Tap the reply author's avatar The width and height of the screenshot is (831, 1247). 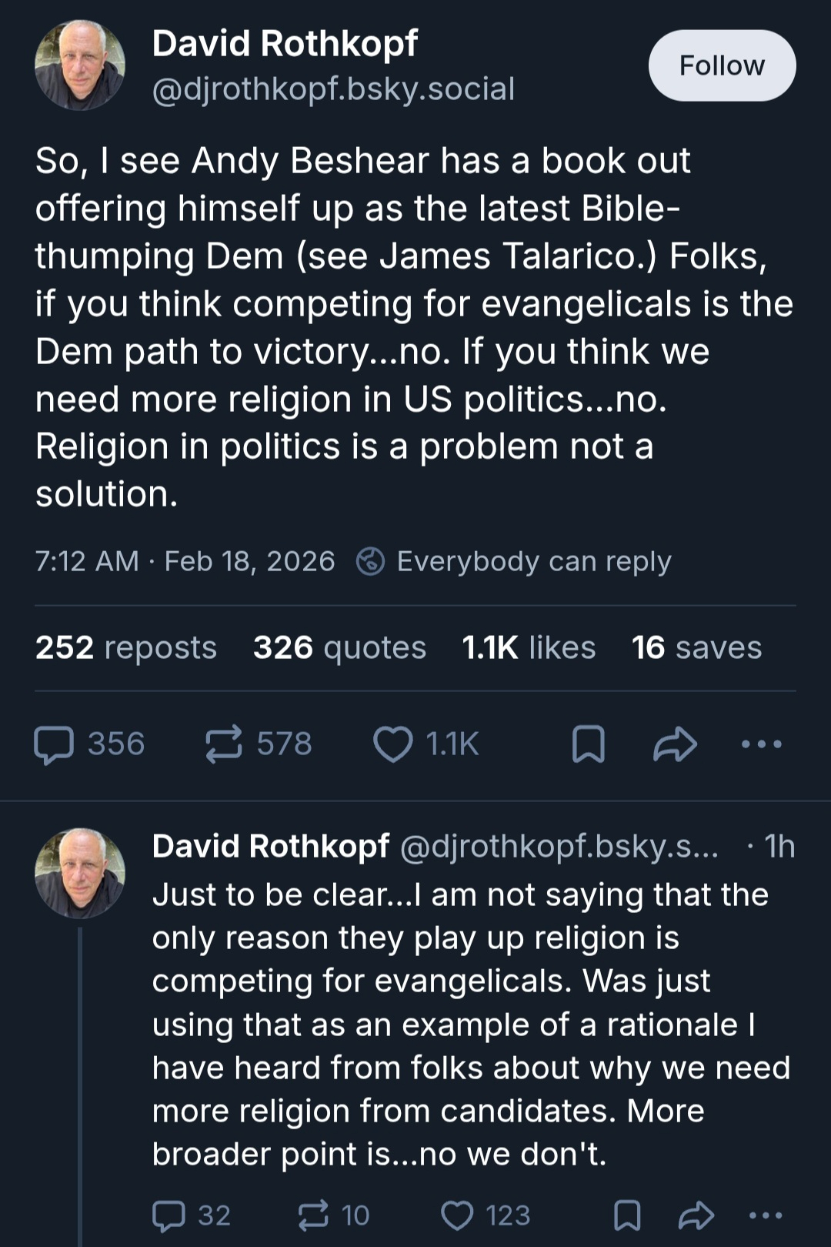(x=80, y=873)
